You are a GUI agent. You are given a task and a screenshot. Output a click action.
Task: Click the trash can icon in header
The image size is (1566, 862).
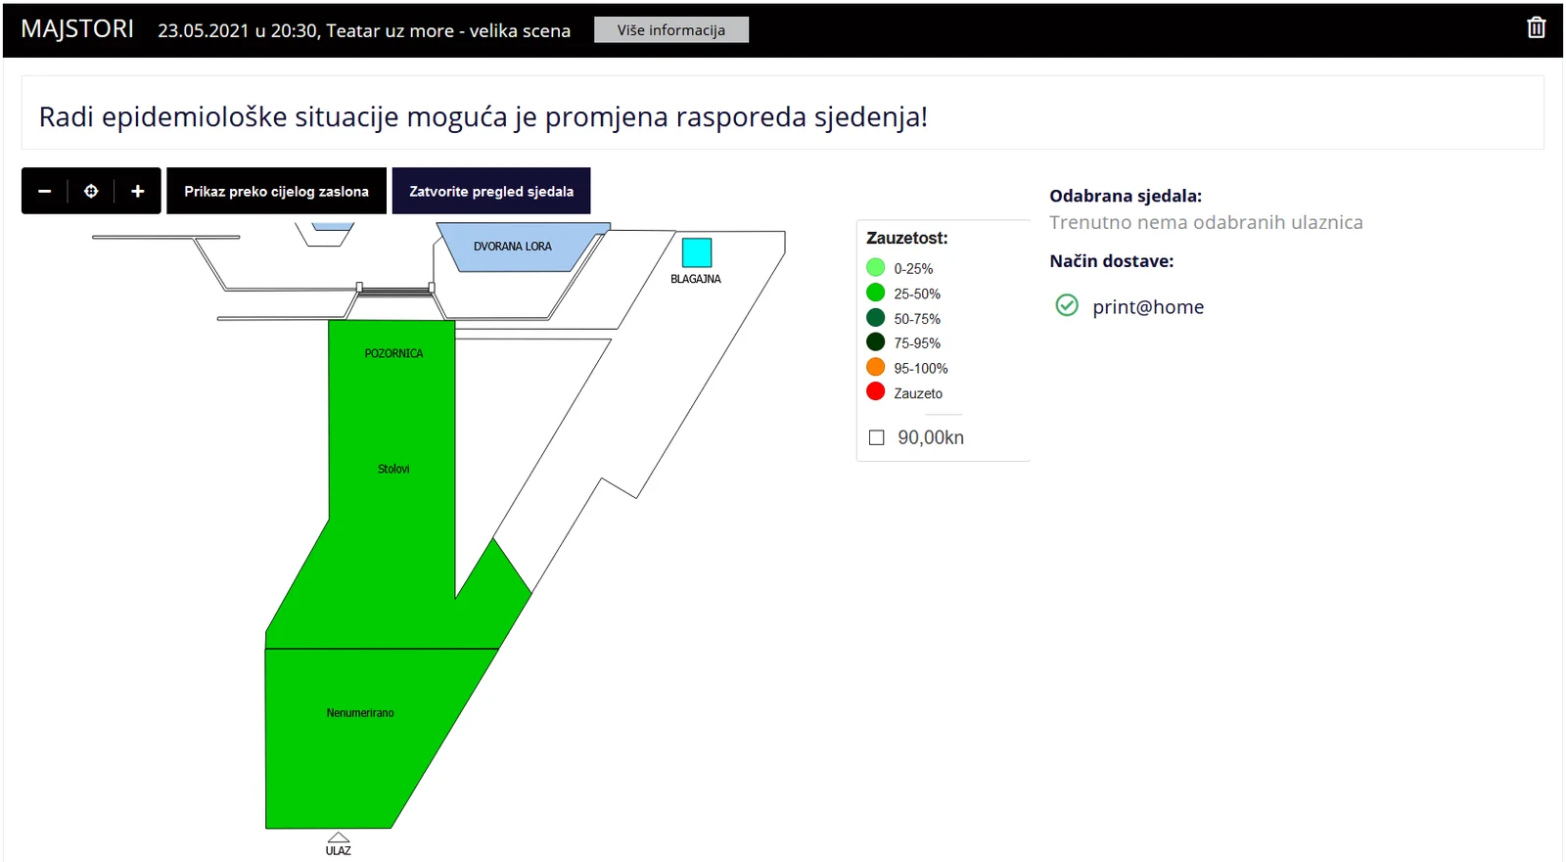tap(1536, 28)
